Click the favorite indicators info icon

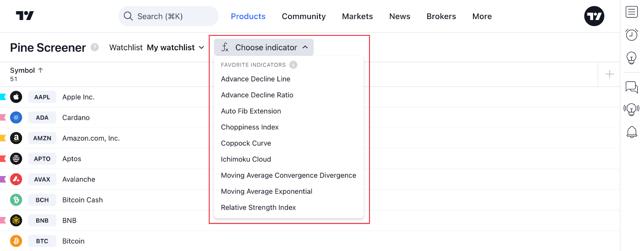(x=293, y=65)
